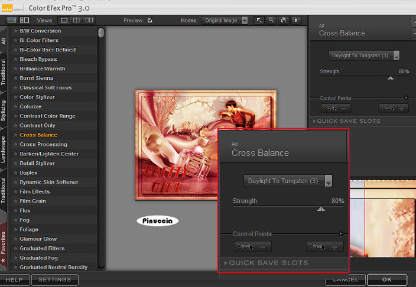The image size is (416, 287).
Task: Select the pan hand tool
Action: pos(284,20)
